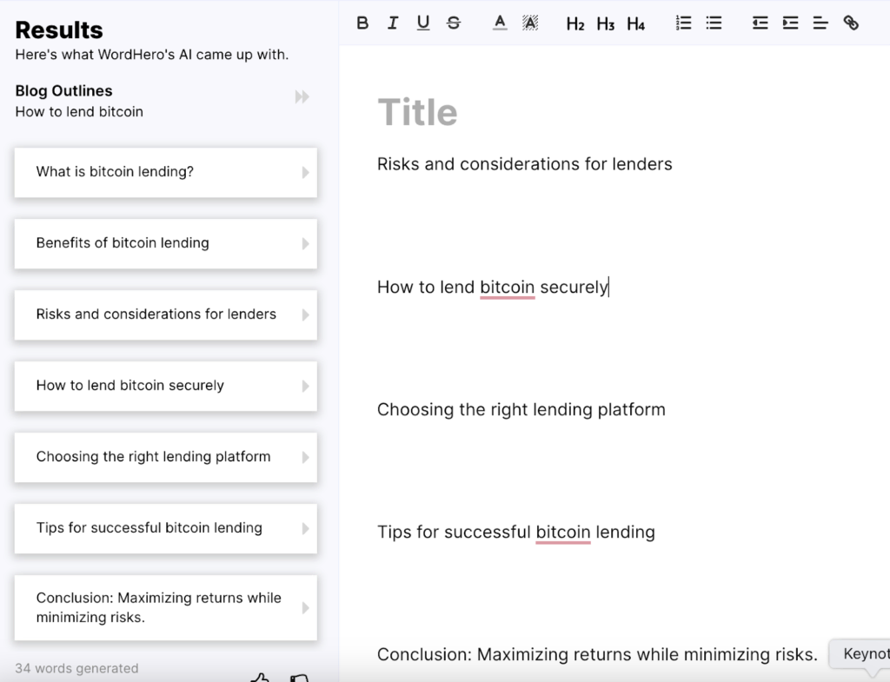Image resolution: width=890 pixels, height=682 pixels.
Task: Set text to Heading 3 style
Action: coord(606,24)
